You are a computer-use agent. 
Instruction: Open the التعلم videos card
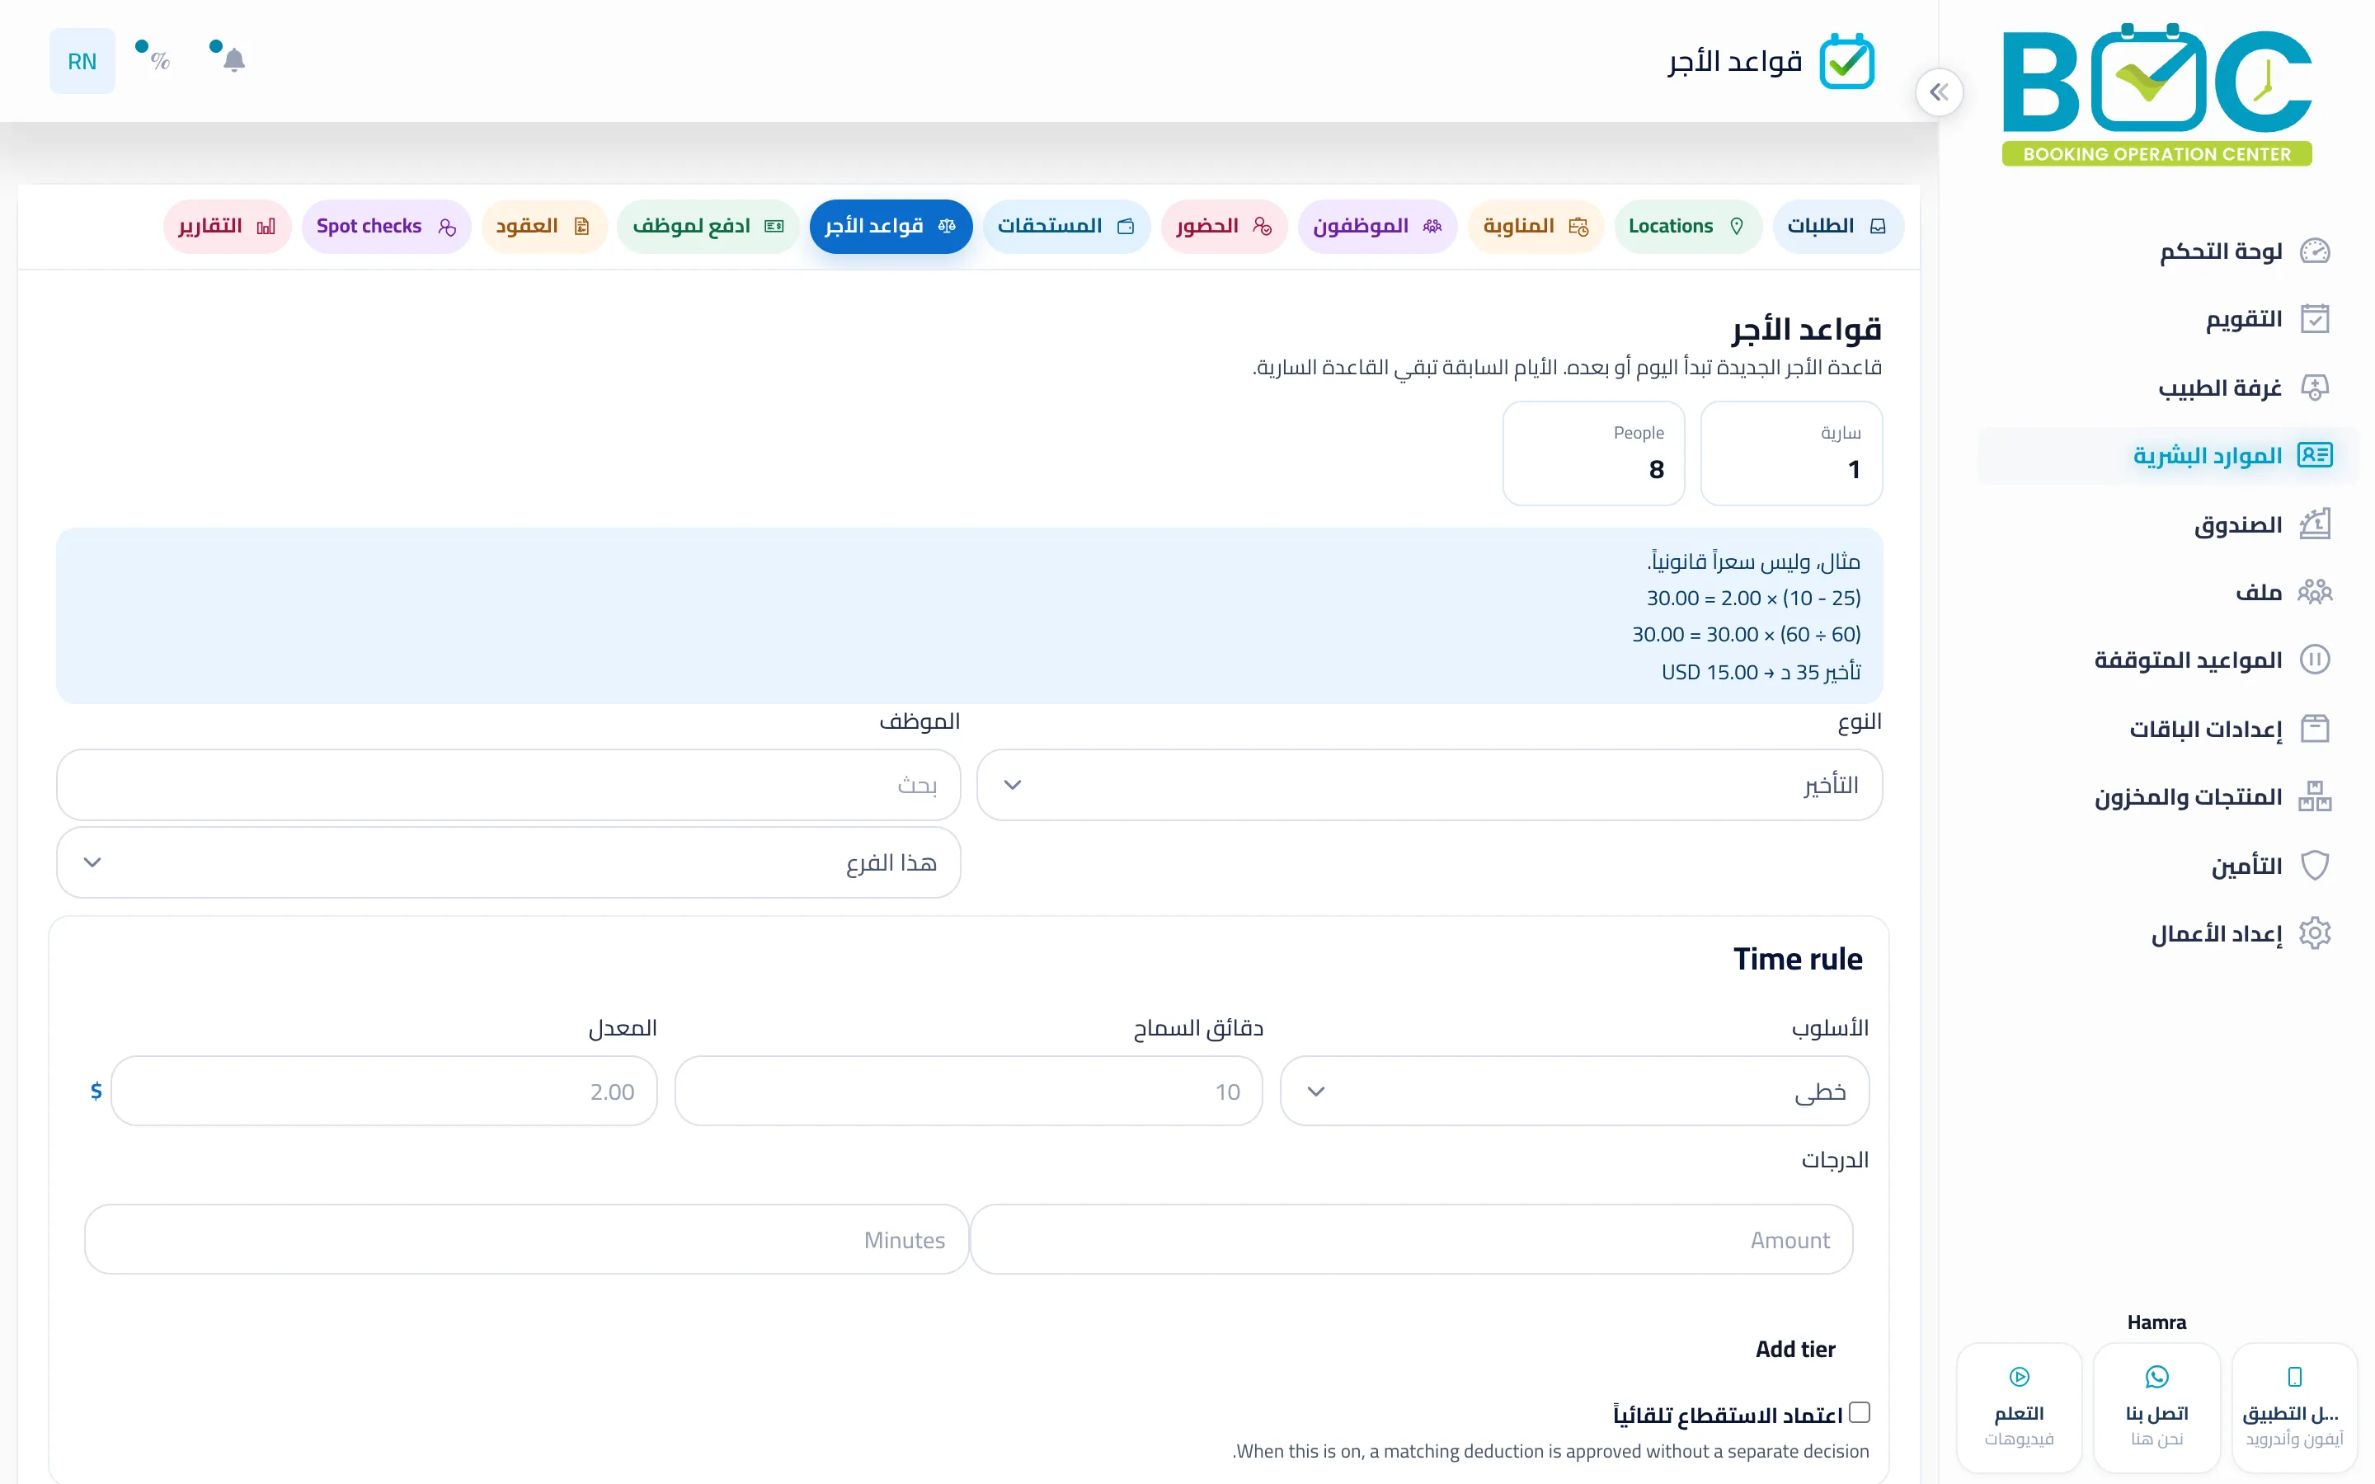pyautogui.click(x=2019, y=1407)
